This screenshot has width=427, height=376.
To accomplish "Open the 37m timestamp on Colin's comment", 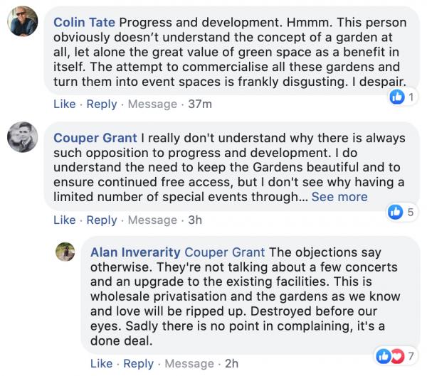I will tap(200, 104).
